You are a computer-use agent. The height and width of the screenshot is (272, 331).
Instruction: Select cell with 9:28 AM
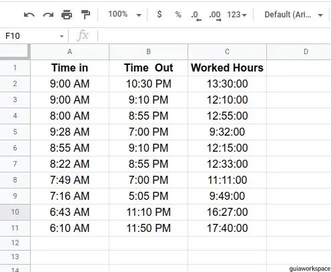coord(69,132)
